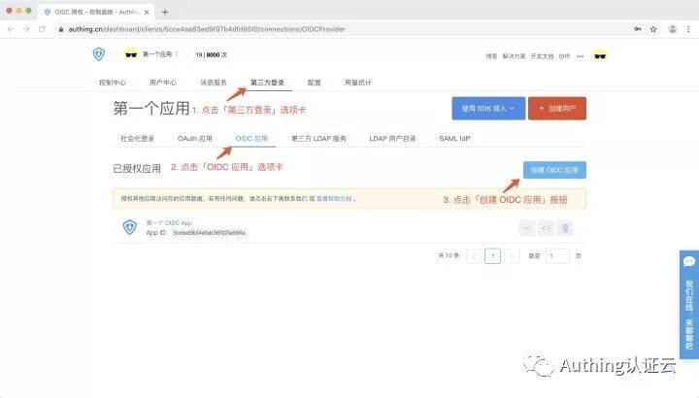699x398 pixels.
Task: Click the 创建用户 button
Action: click(x=557, y=109)
